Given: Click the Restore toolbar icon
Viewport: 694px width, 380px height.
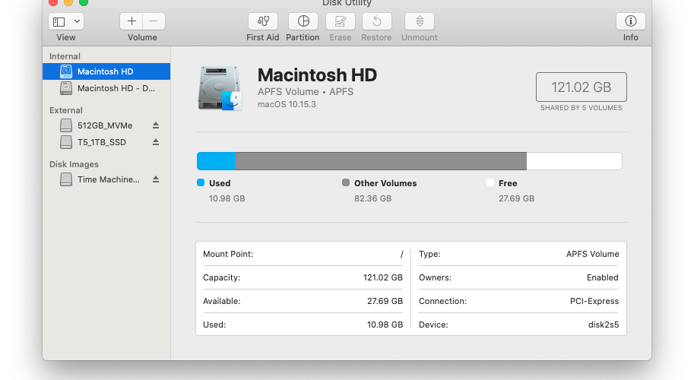Looking at the screenshot, I should click(377, 21).
